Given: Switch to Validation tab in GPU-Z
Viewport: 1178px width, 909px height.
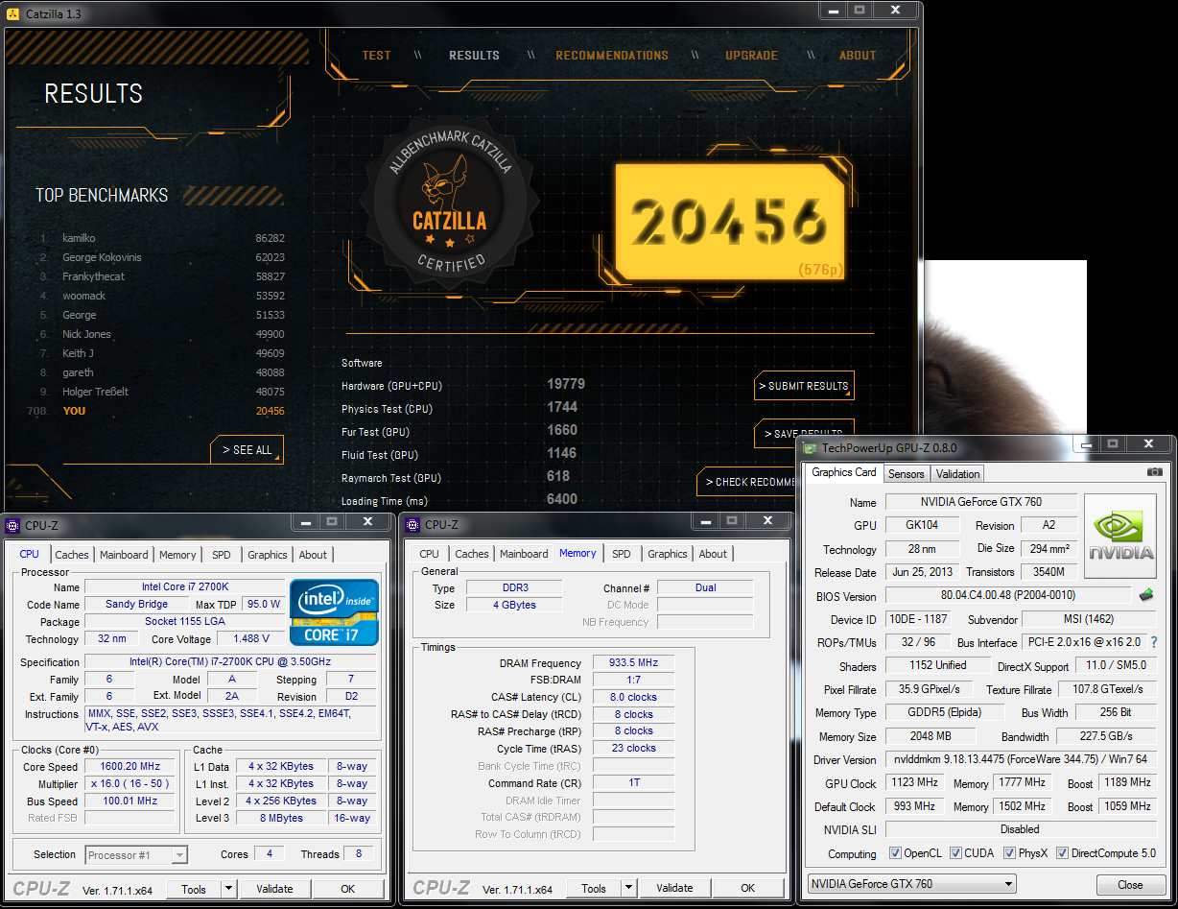Looking at the screenshot, I should 957,473.
